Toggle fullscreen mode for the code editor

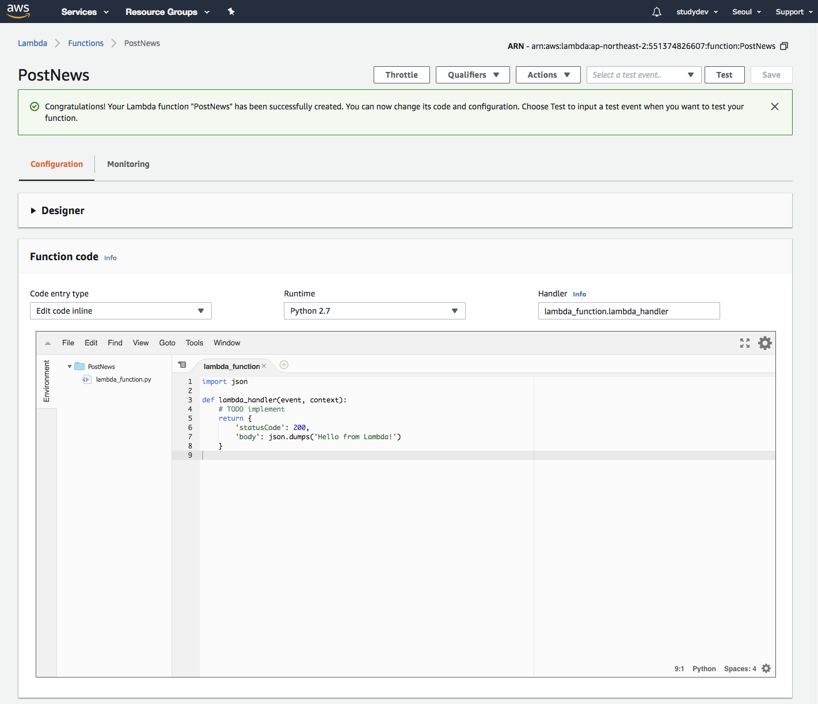745,343
